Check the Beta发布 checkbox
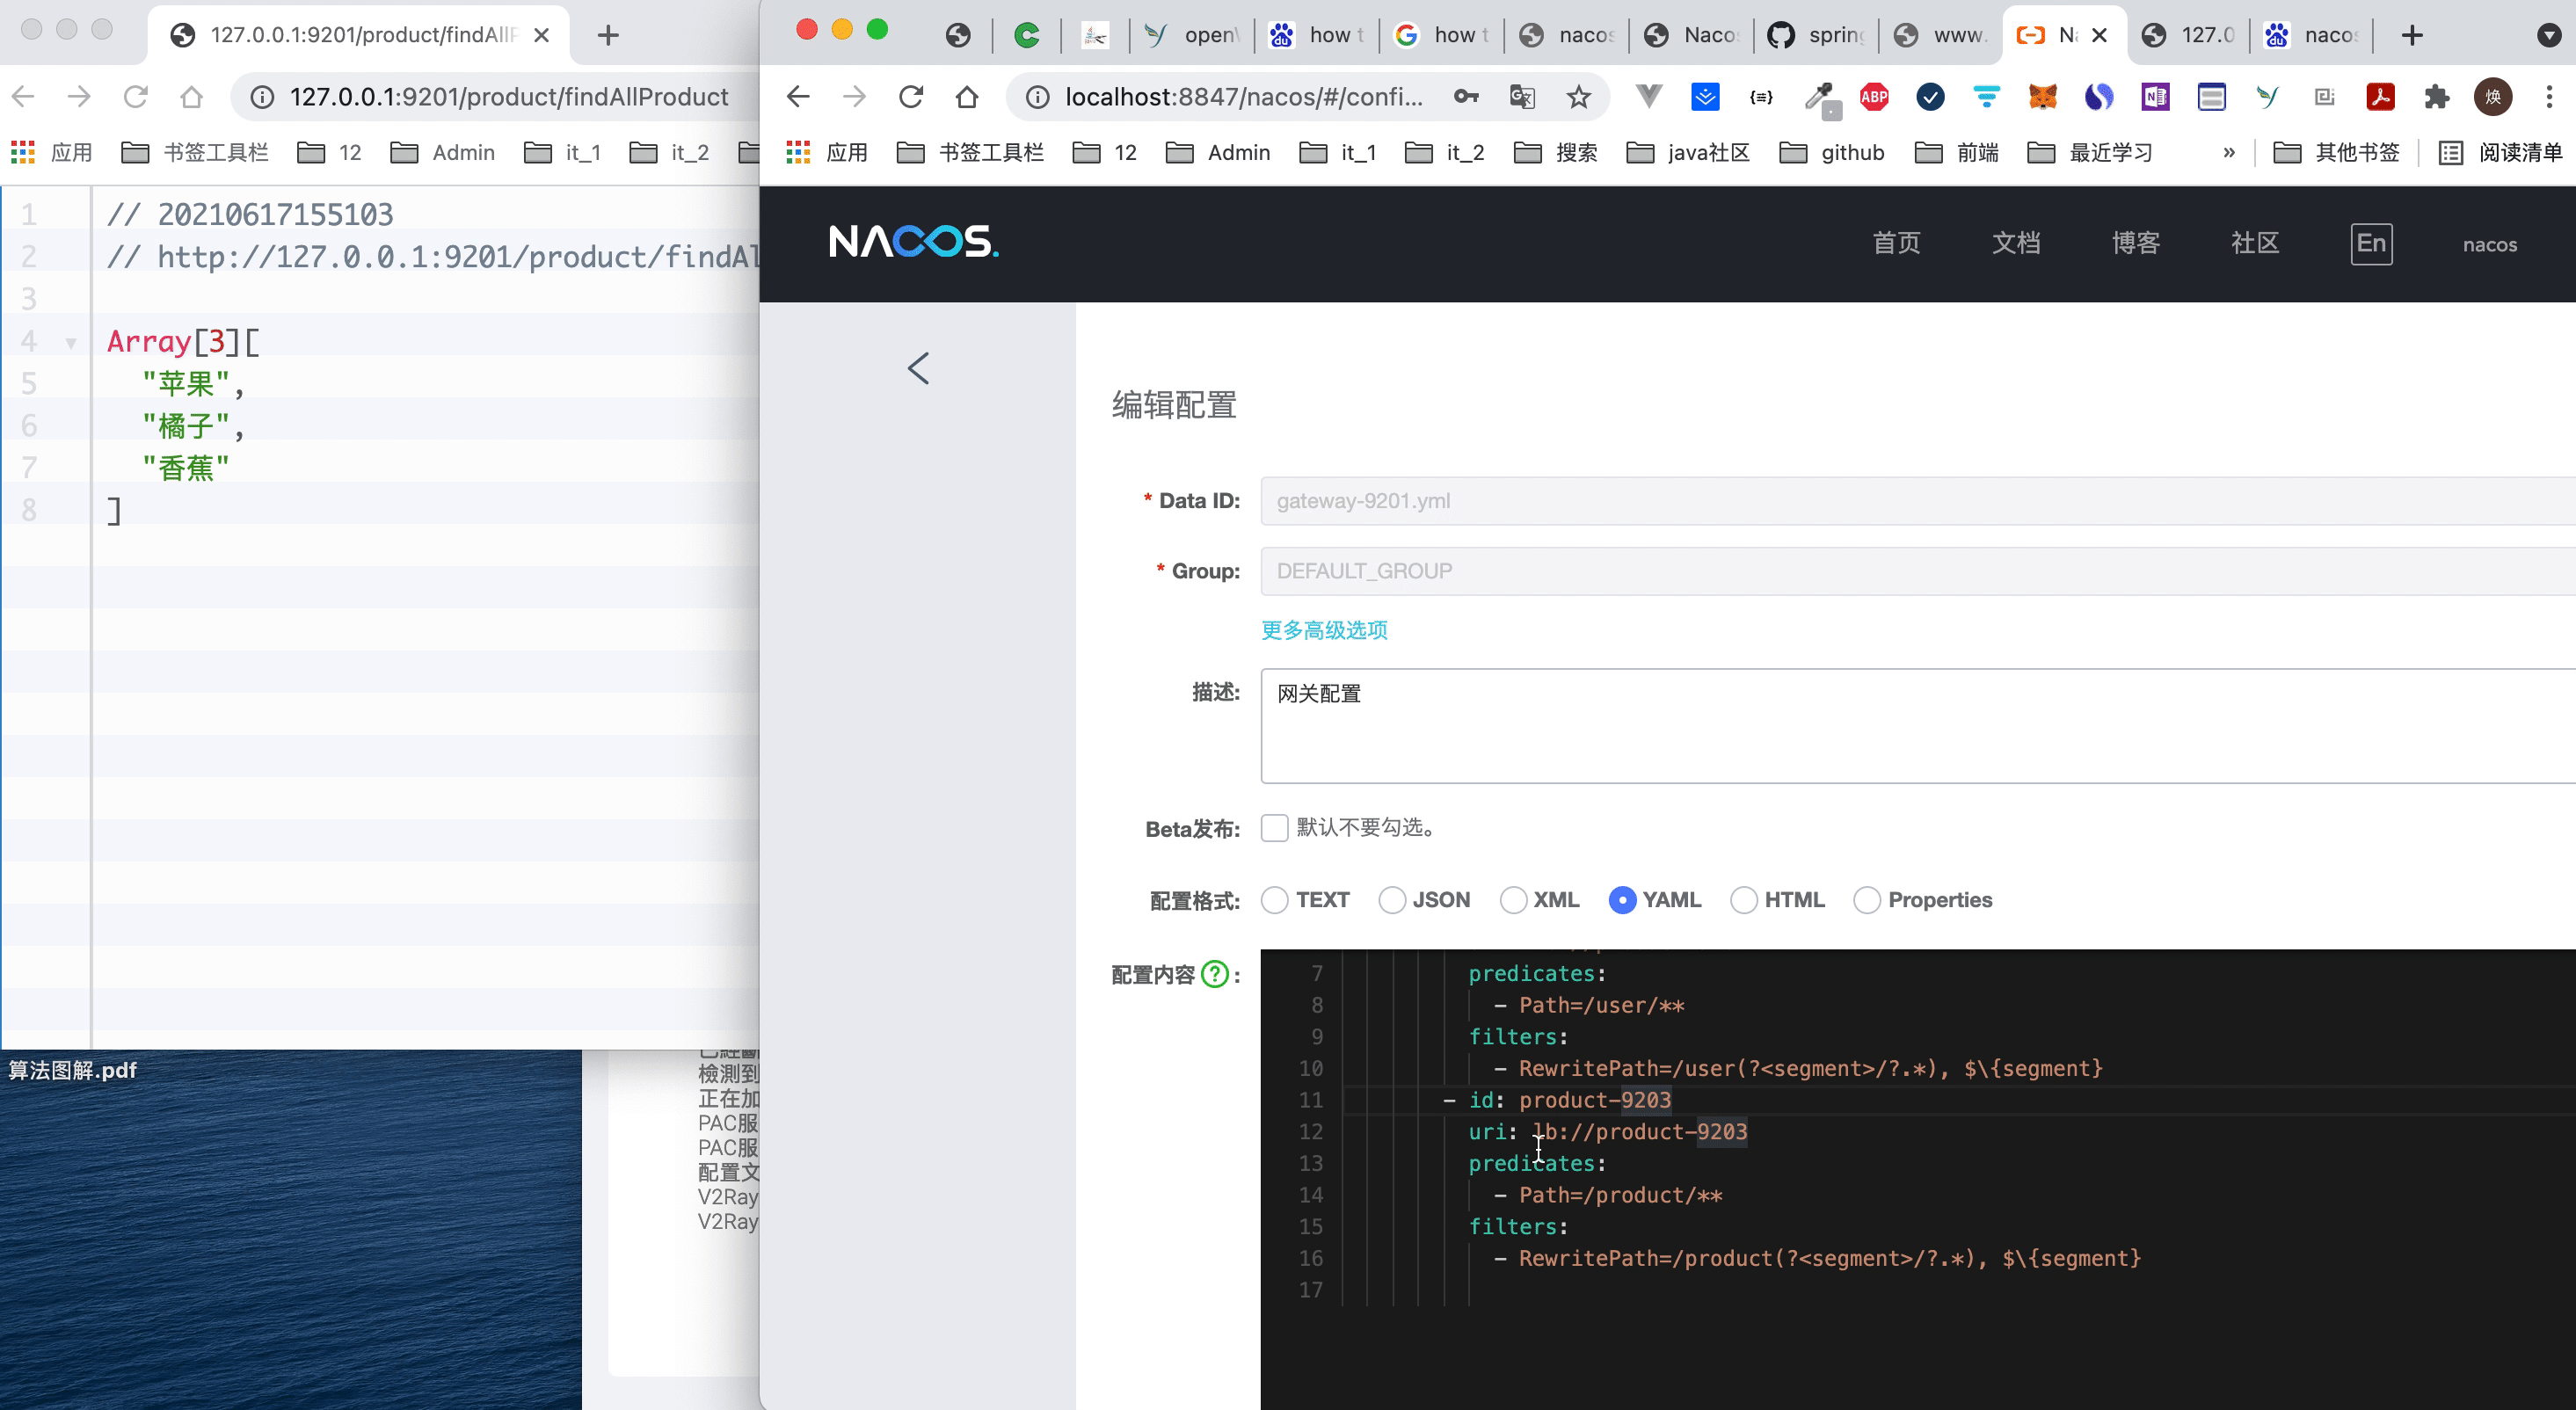Image resolution: width=2576 pixels, height=1410 pixels. click(1274, 828)
